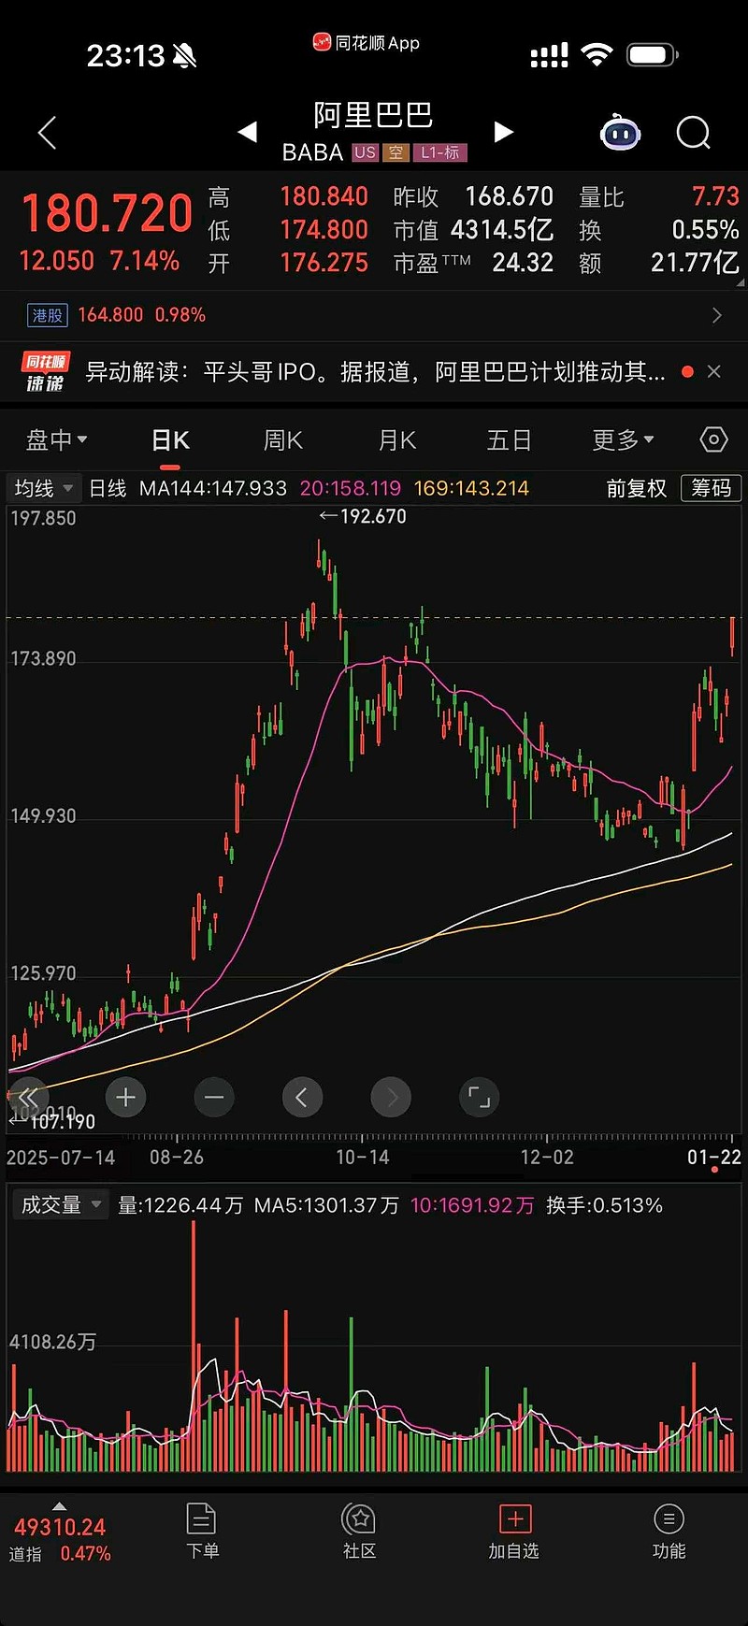Zoom out the K-line chart

(213, 1097)
